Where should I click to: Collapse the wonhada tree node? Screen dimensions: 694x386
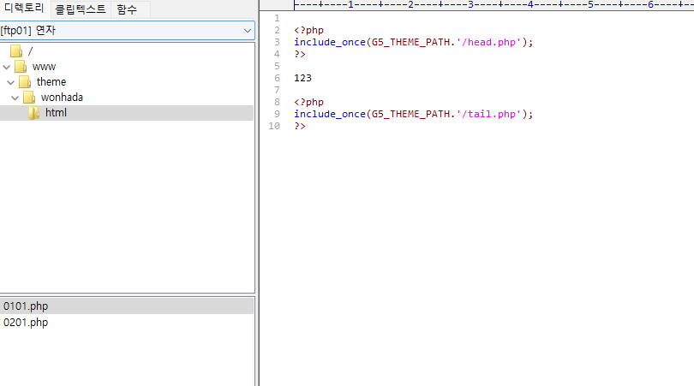[15, 98]
